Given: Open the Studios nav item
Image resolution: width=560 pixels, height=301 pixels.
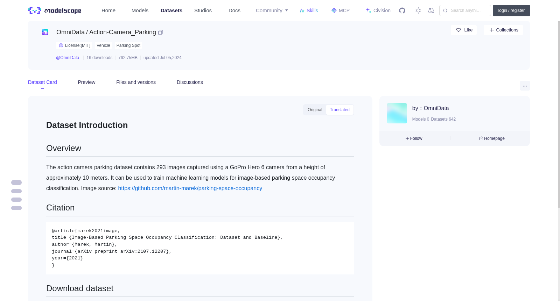Looking at the screenshot, I should pos(203,10).
